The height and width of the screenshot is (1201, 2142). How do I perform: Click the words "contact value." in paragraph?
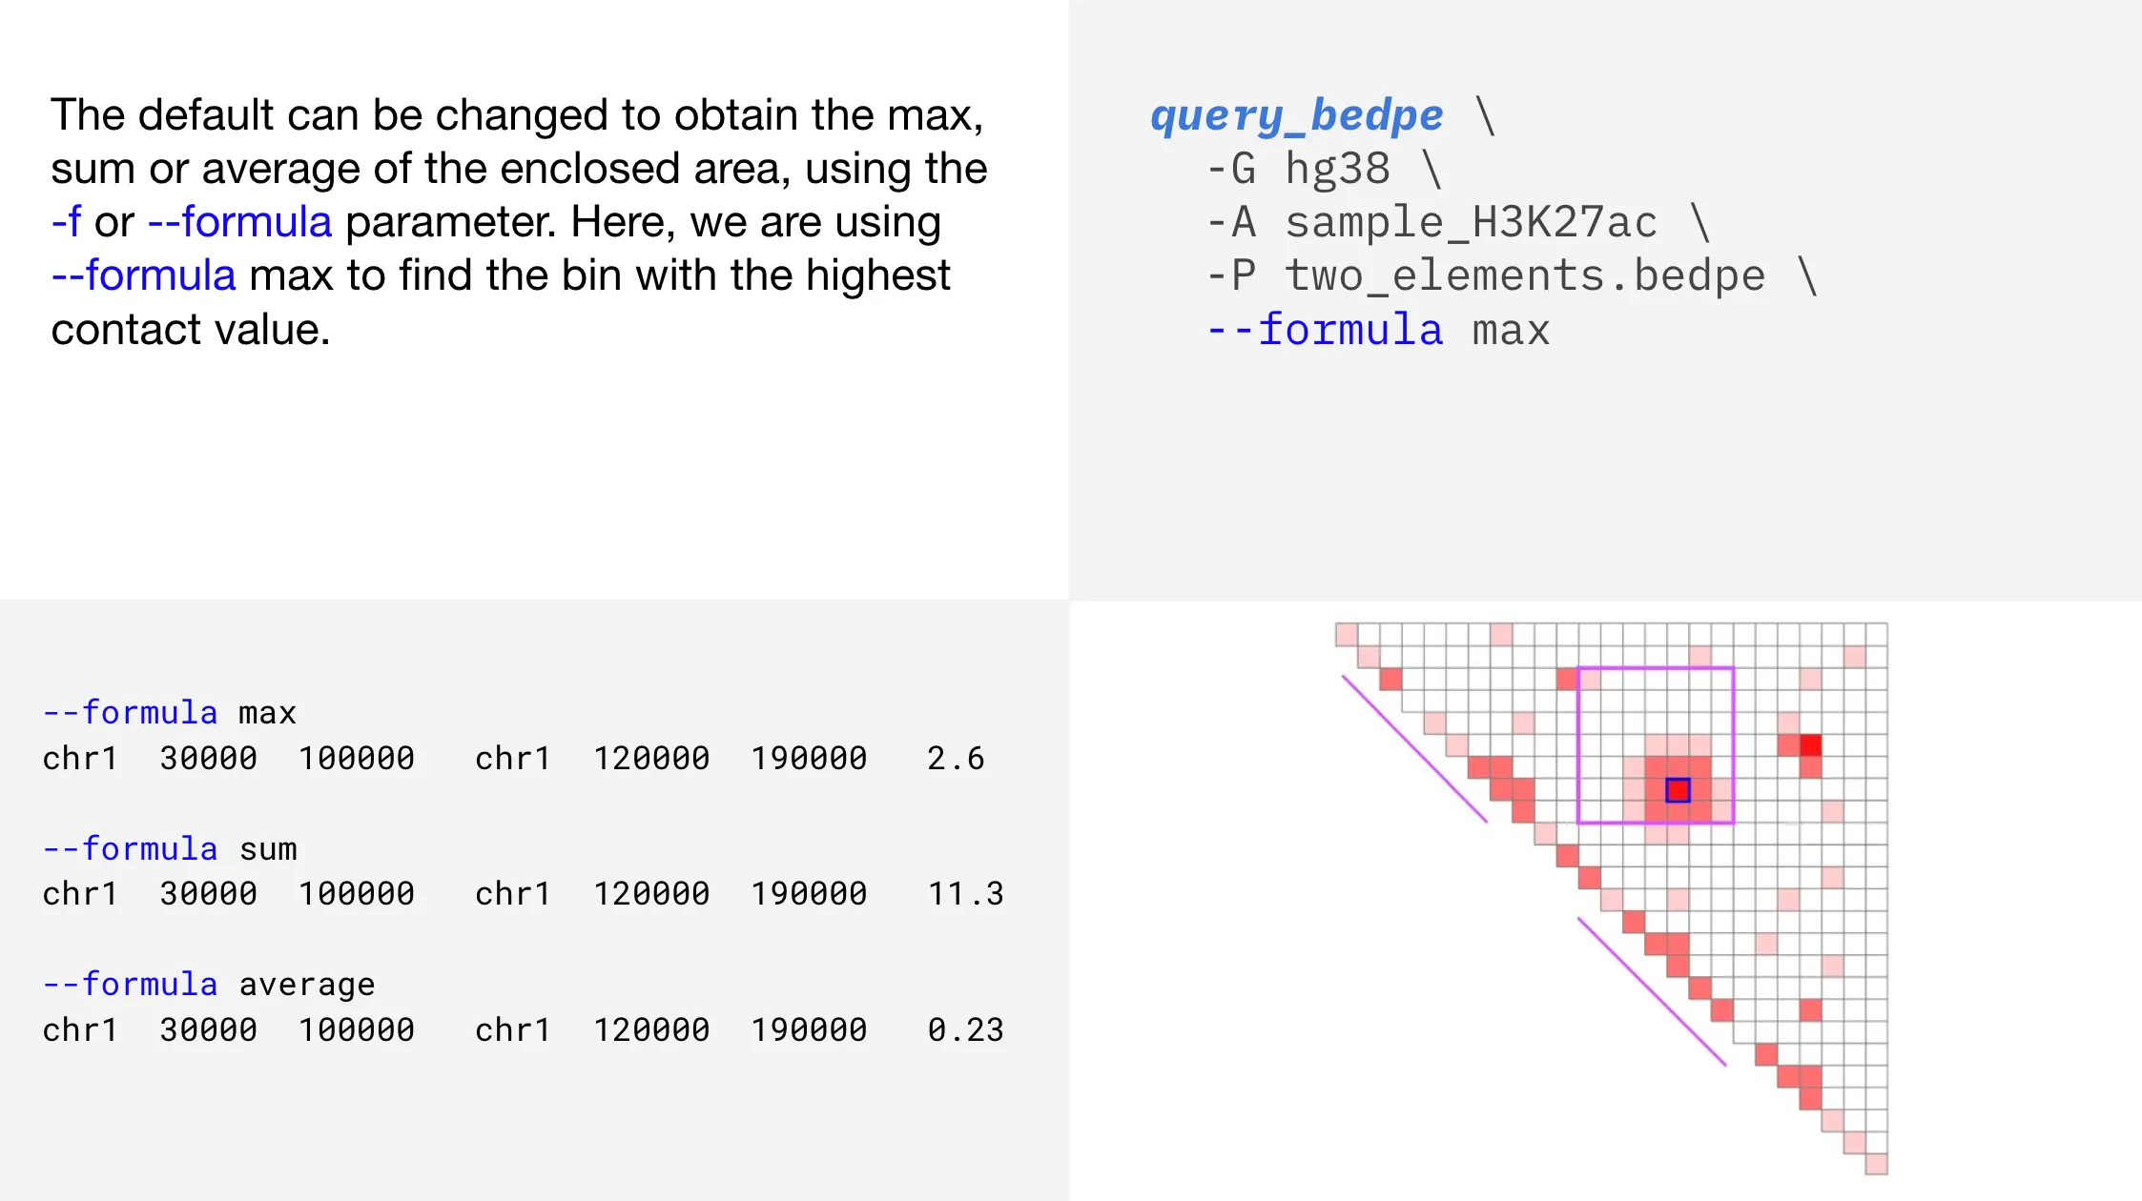[191, 330]
